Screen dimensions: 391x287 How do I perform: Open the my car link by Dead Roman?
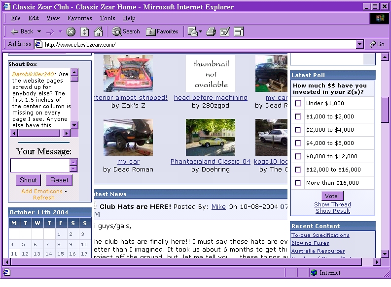pyautogui.click(x=128, y=161)
